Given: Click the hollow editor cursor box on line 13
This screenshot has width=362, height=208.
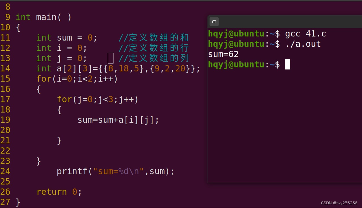Looking at the screenshot, I should (x=111, y=58).
